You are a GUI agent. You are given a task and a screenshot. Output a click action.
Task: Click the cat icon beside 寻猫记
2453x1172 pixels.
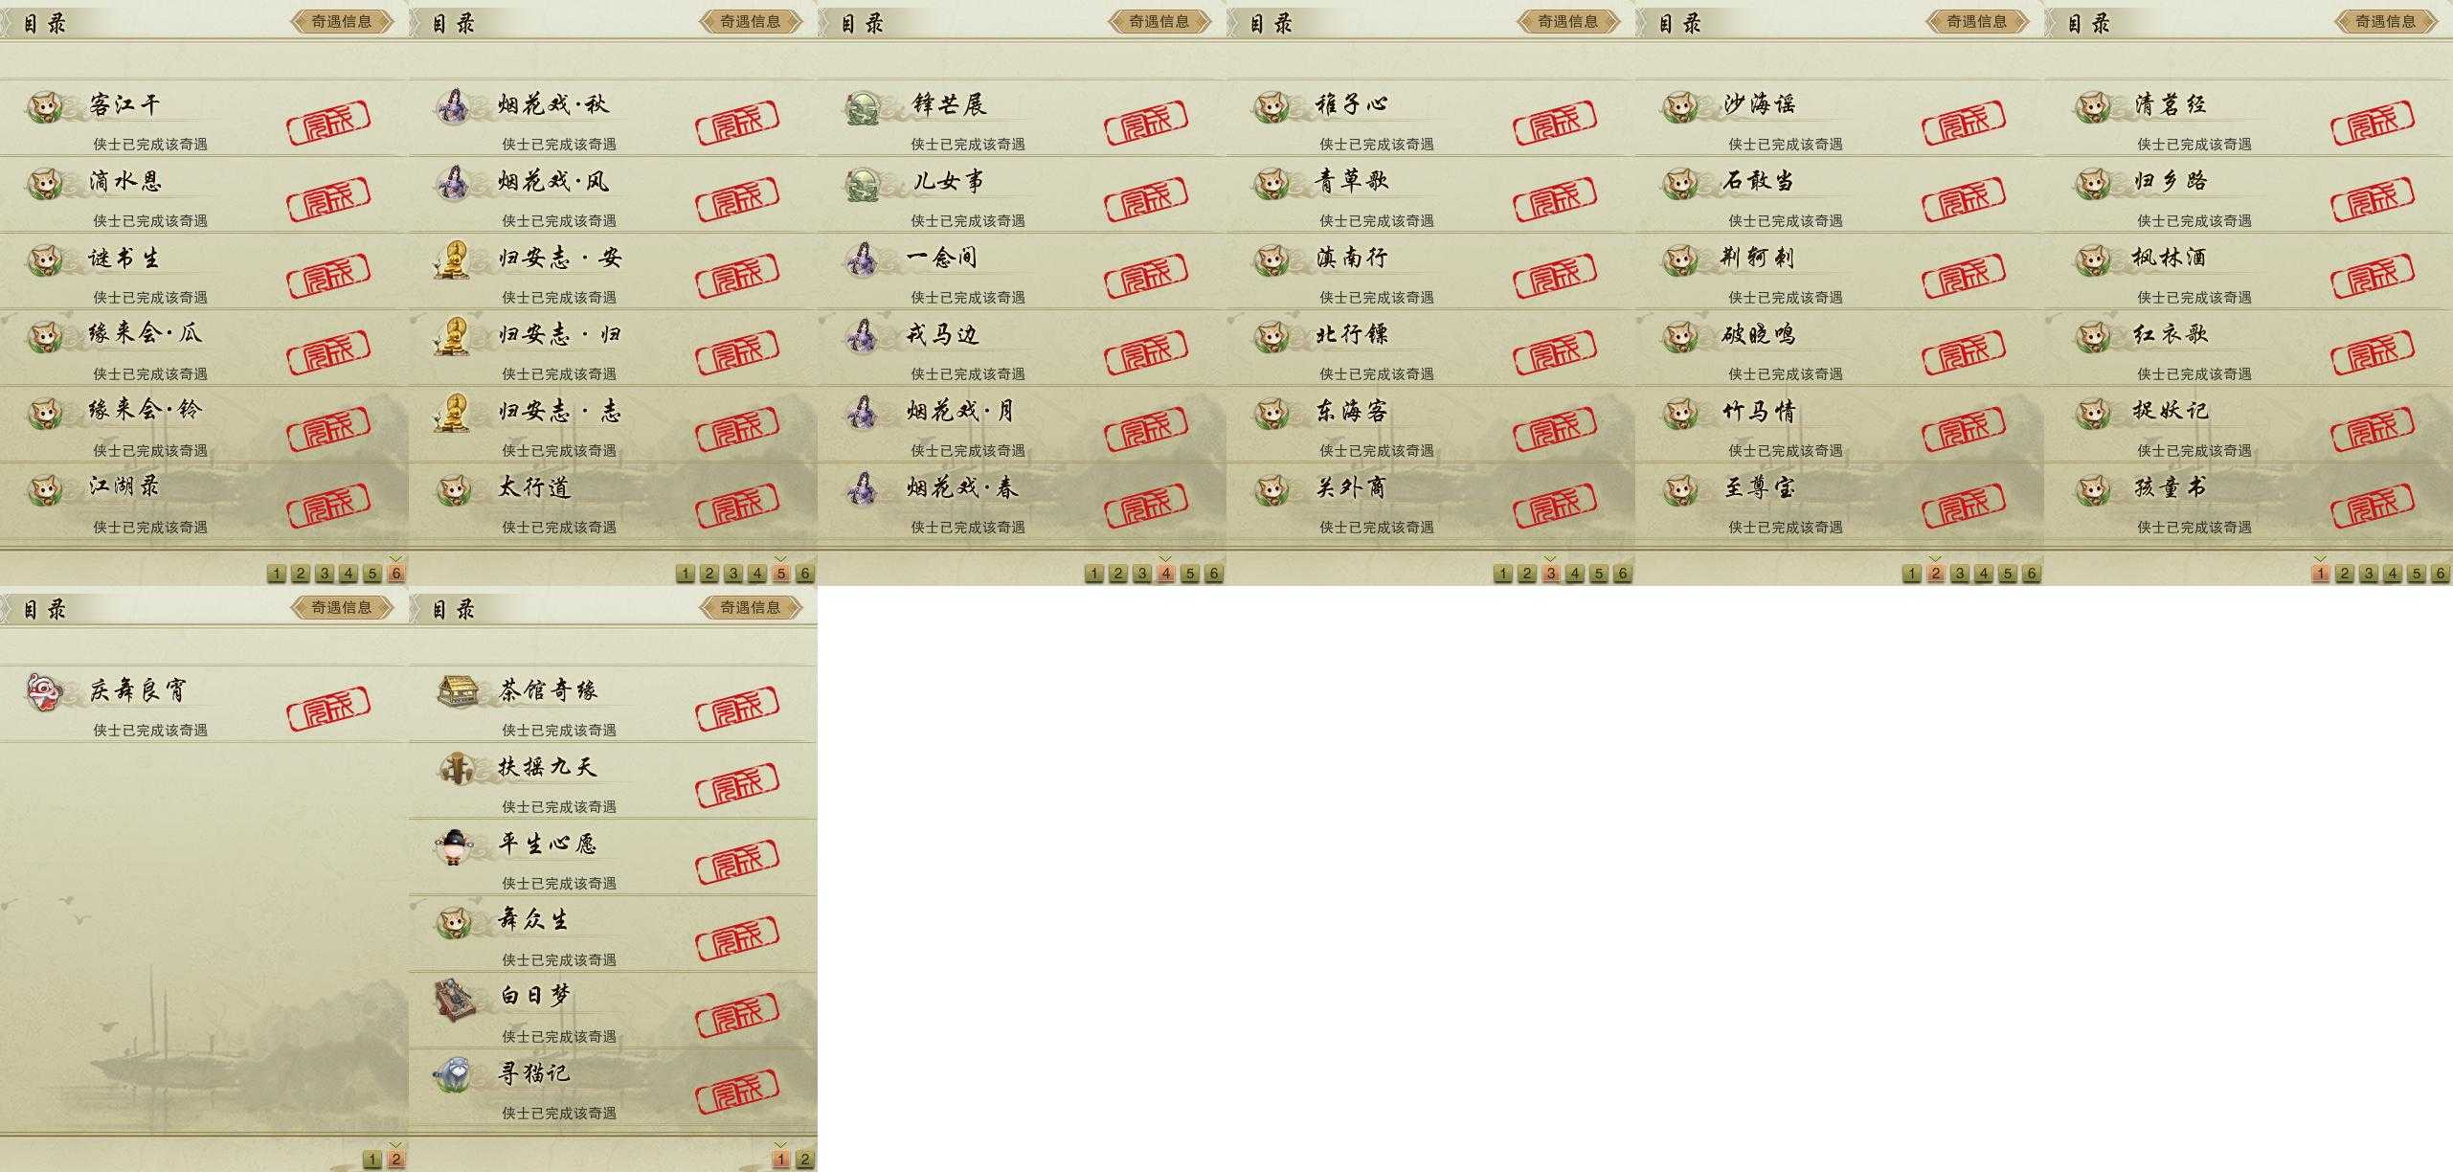453,1074
